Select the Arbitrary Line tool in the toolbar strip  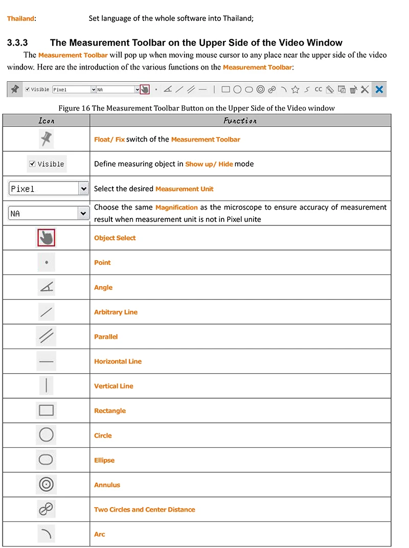(179, 89)
